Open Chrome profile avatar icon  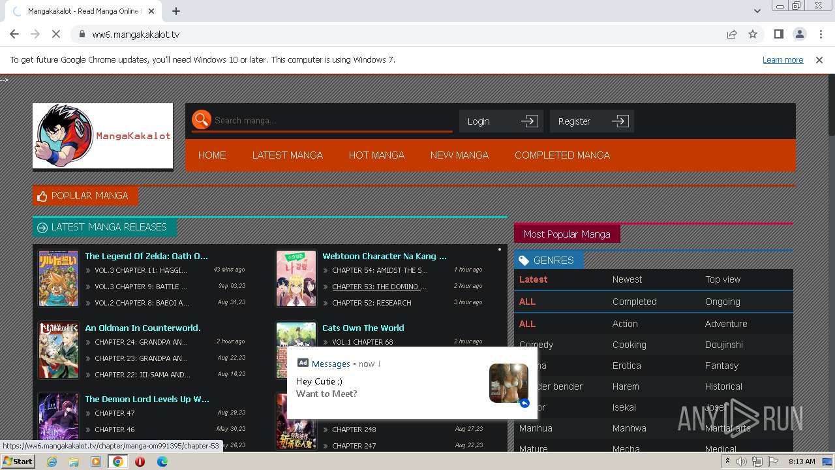pos(799,34)
